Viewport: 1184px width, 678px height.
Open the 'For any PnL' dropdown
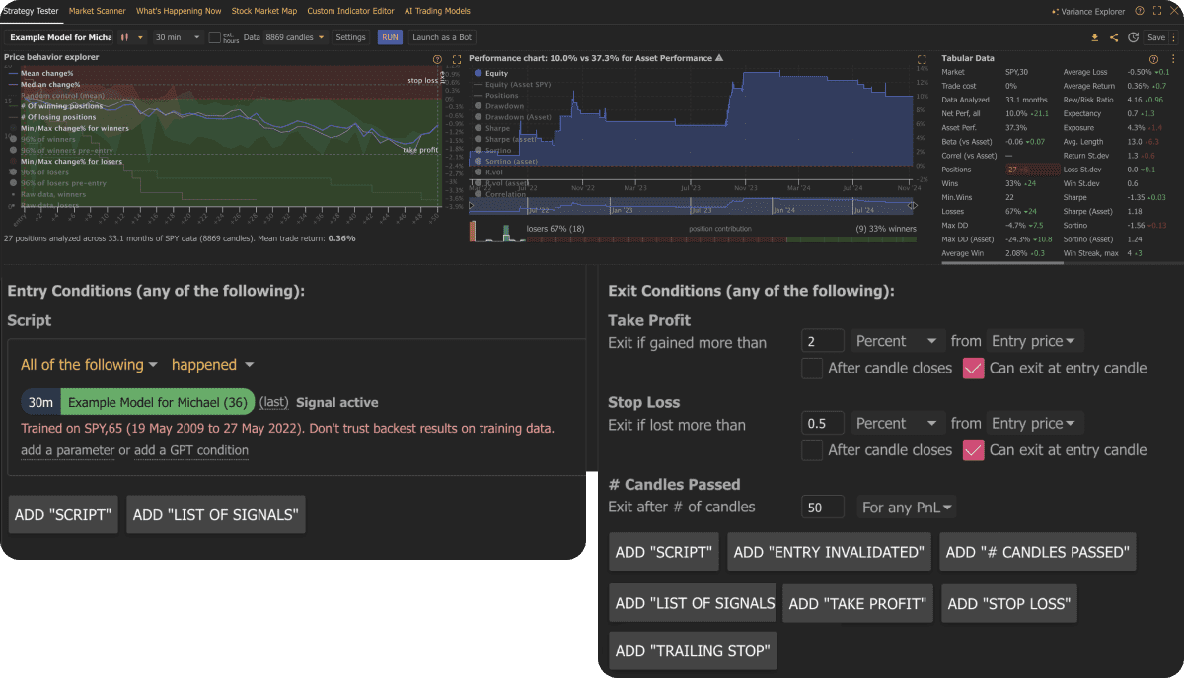[x=906, y=507]
